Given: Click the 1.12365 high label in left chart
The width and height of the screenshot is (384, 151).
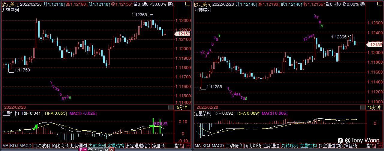Looking at the screenshot, I should point(139,15).
